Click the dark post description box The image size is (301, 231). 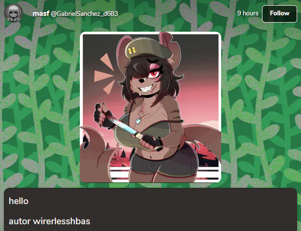pyautogui.click(x=150, y=209)
